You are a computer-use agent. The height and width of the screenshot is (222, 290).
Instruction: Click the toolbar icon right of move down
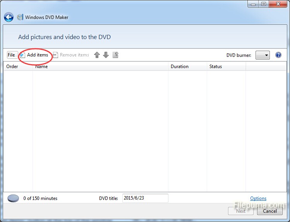pos(115,55)
